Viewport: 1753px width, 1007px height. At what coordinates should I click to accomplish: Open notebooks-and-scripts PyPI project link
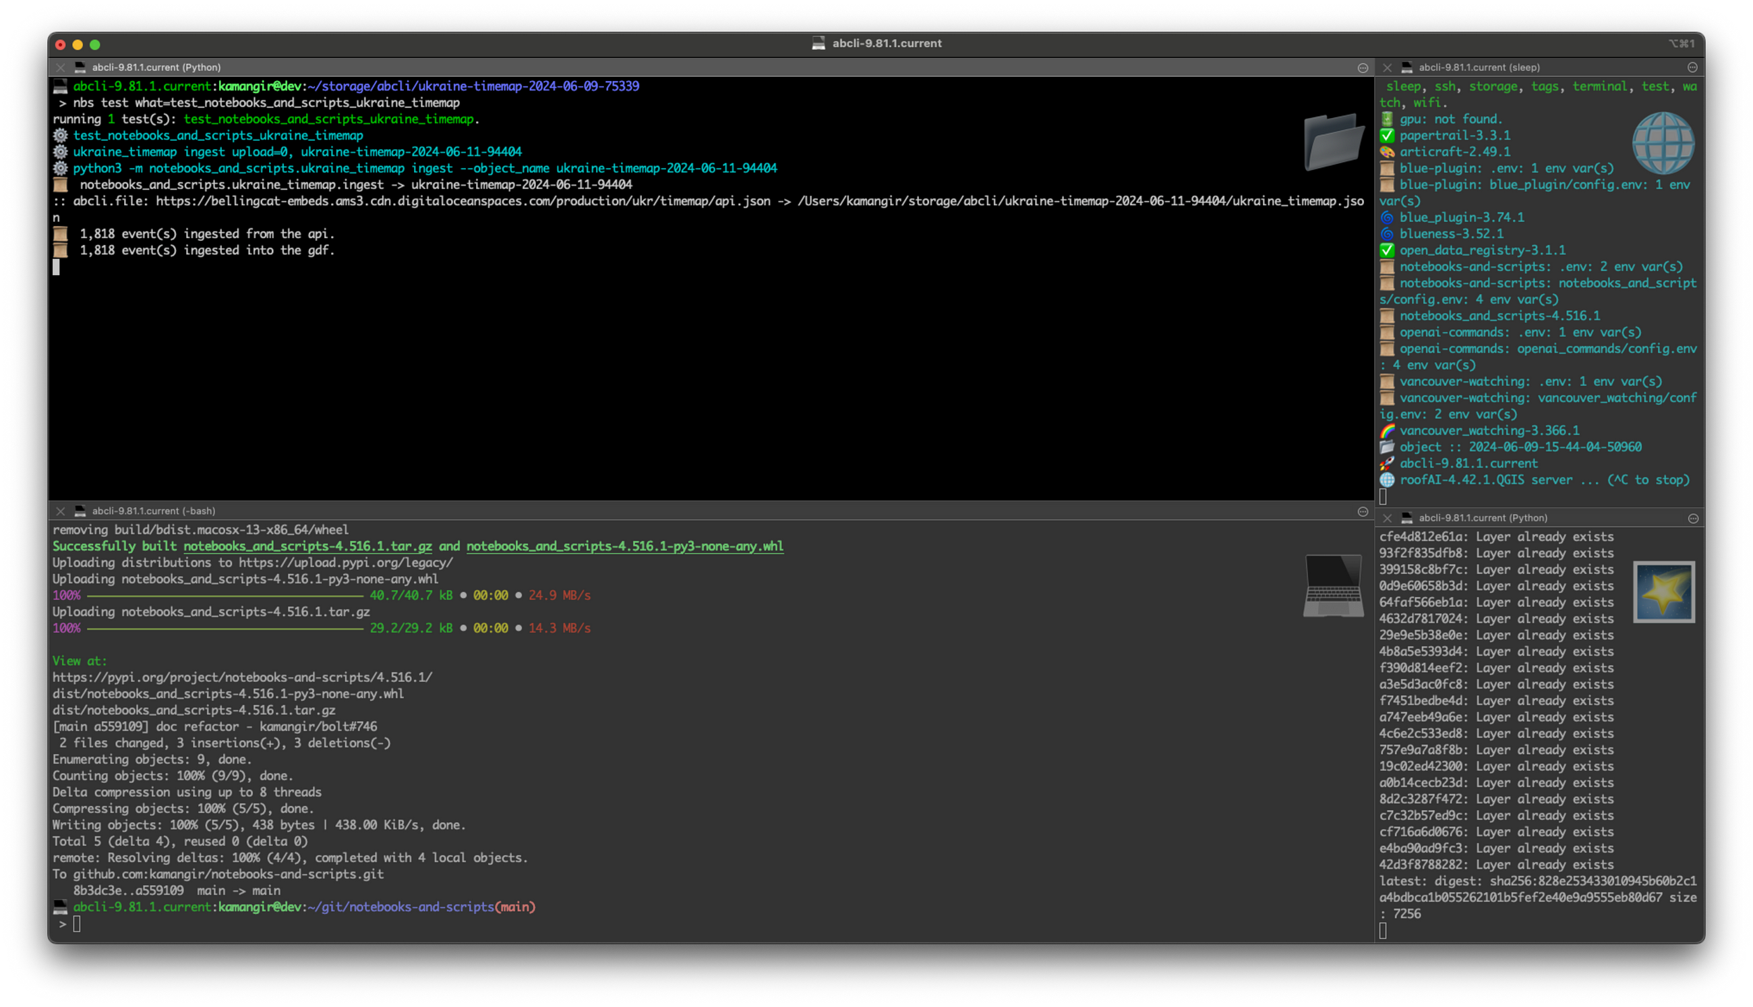[241, 677]
